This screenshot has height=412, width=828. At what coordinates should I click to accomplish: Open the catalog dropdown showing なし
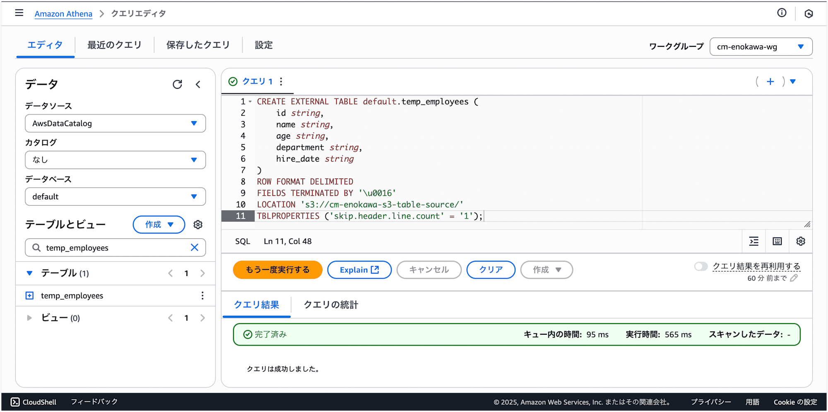116,160
